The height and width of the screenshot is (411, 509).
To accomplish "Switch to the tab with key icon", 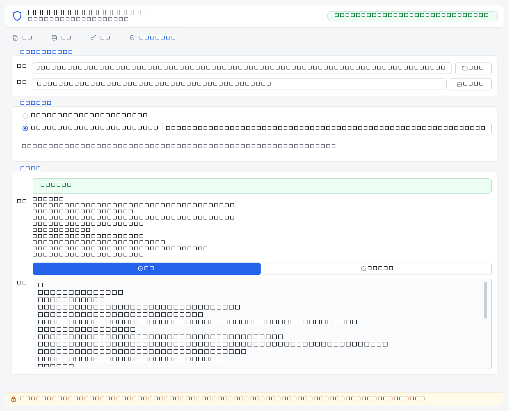I will 100,38.
